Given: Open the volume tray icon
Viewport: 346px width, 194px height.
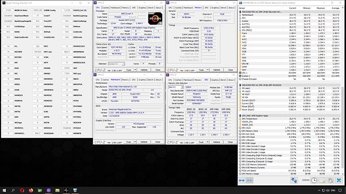Looking at the screenshot, I should [x=328, y=191].
